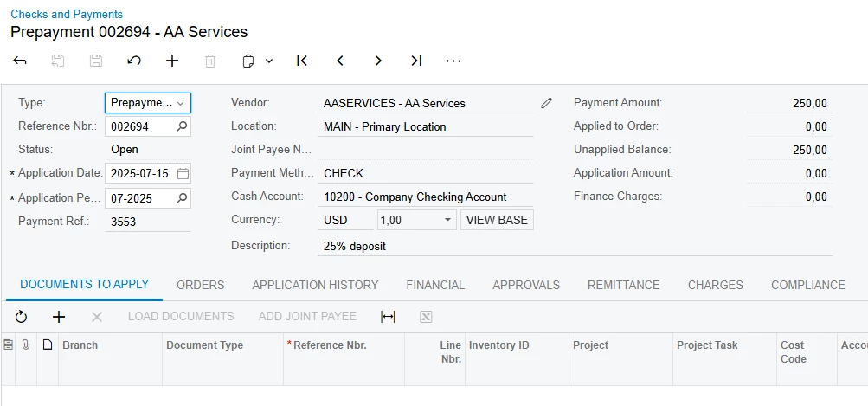Sort by Document Type column header
868x406 pixels.
click(x=222, y=359)
